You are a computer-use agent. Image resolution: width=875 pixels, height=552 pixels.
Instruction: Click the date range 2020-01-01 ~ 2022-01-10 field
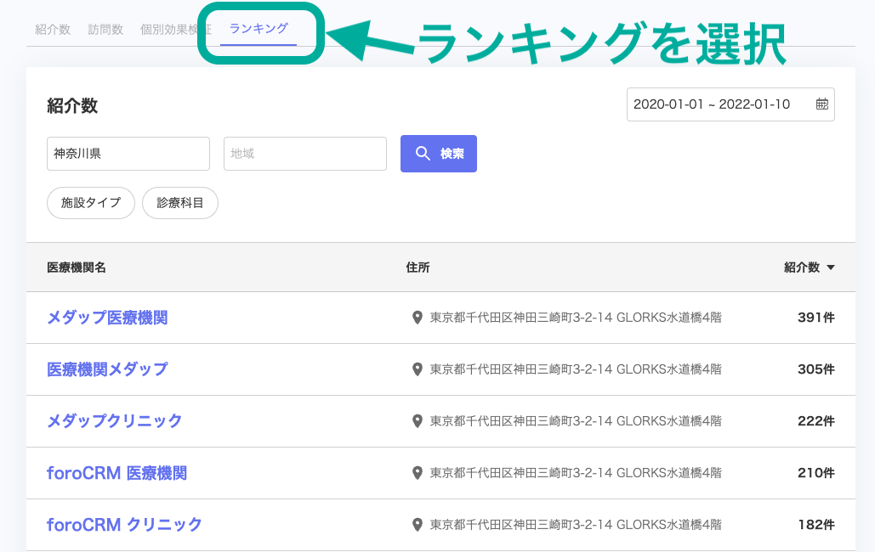(730, 104)
